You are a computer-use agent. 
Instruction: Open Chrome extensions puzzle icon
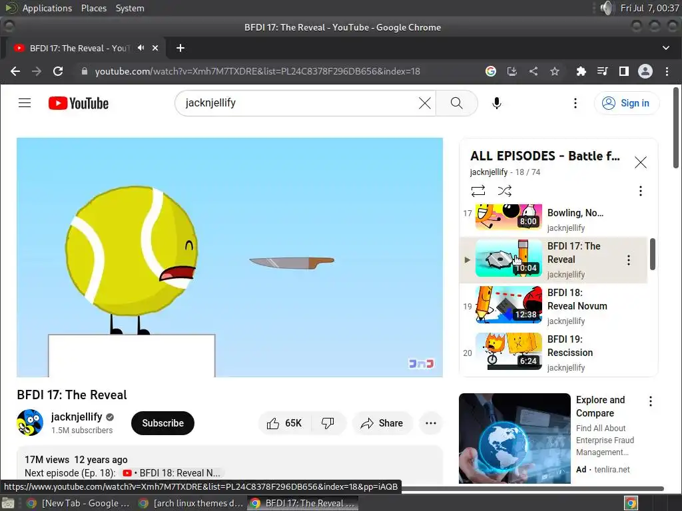[x=581, y=71]
